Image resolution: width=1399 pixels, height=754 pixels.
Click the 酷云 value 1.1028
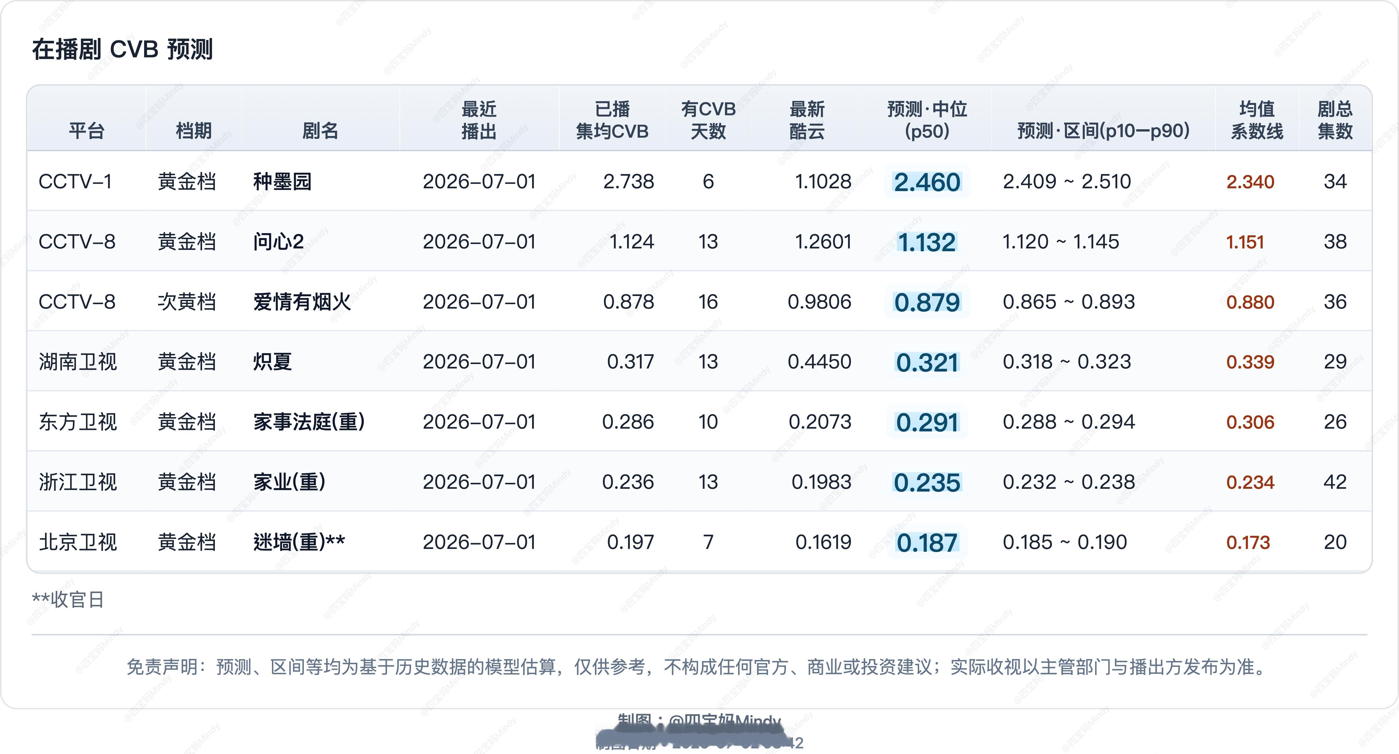pyautogui.click(x=823, y=182)
